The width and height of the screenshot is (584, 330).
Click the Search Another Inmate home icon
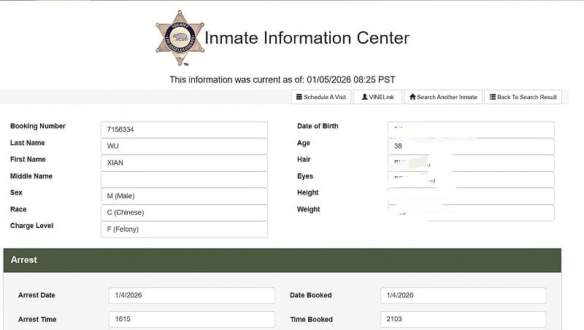click(x=412, y=97)
